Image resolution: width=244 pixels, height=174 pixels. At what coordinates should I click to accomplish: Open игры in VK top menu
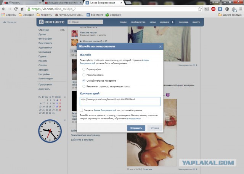point(152,22)
